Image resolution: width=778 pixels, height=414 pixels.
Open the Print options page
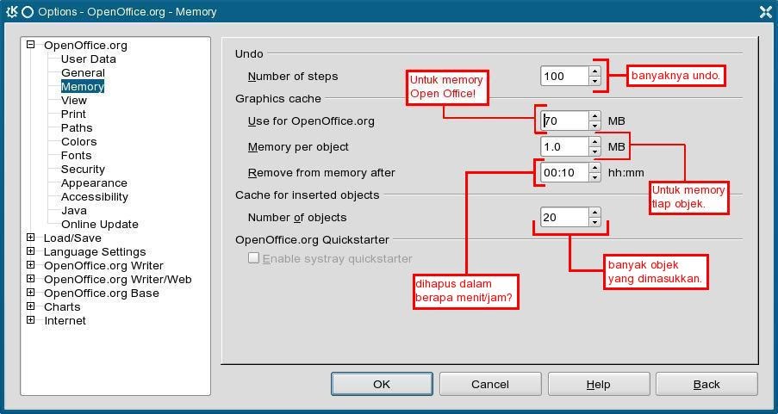coord(73,114)
